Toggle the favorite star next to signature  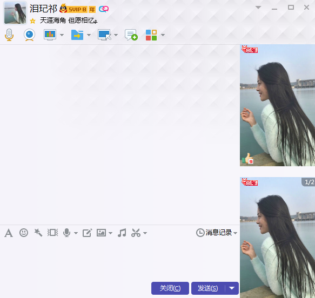coord(32,21)
